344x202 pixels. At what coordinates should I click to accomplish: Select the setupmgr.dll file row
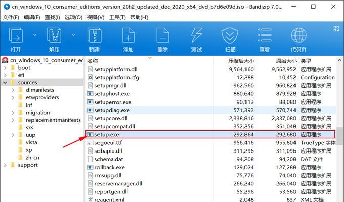tap(211, 85)
